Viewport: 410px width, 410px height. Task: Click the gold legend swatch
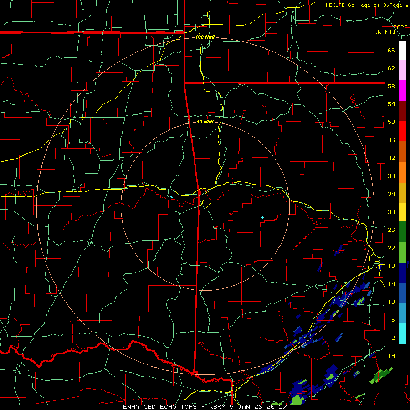(402, 193)
